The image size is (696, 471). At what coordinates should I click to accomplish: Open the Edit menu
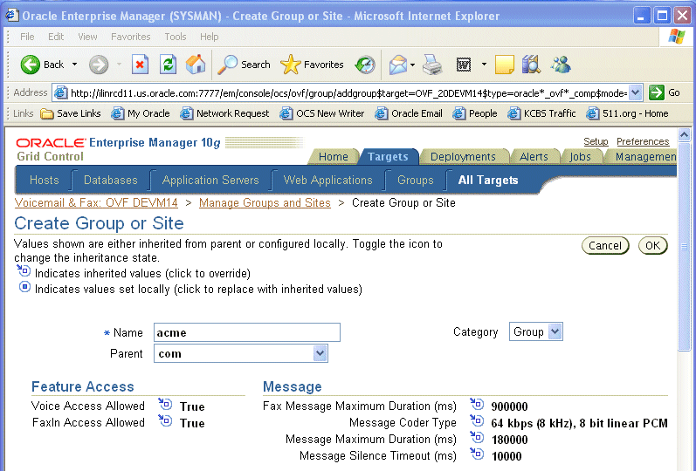tap(56, 37)
